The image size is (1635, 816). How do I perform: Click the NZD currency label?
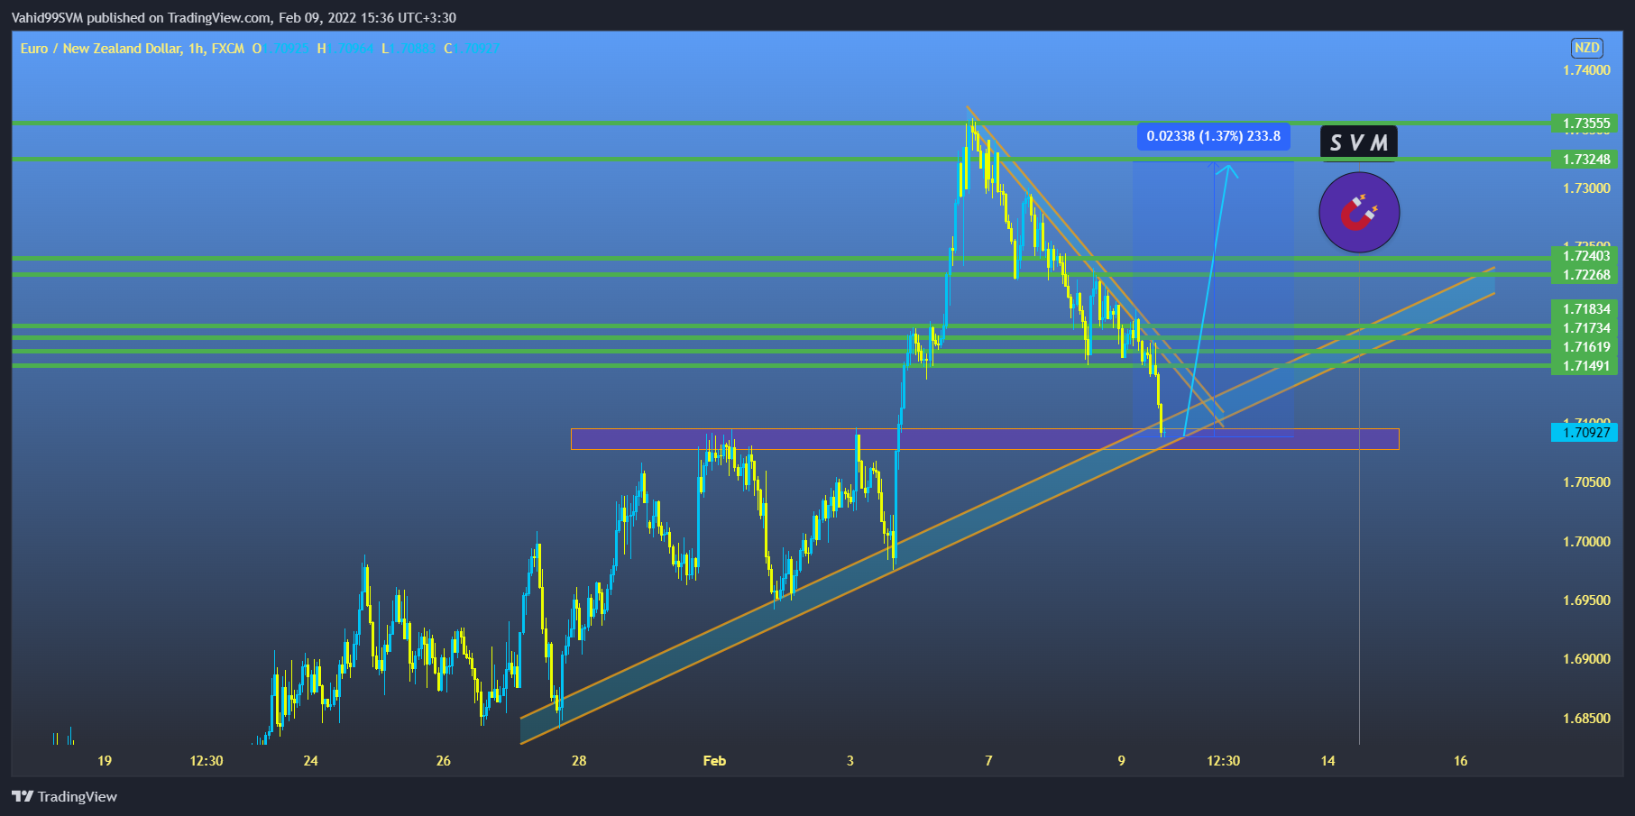tap(1586, 48)
